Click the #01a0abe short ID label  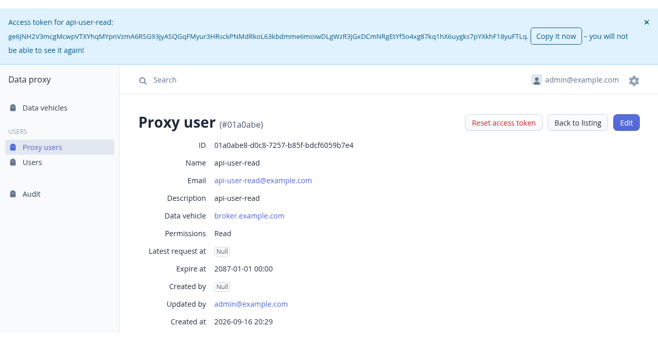(241, 125)
